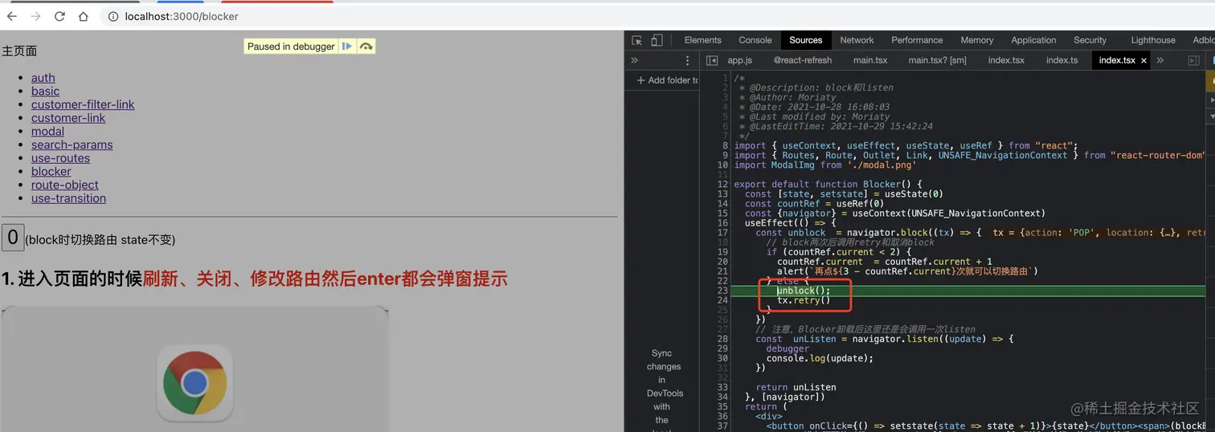This screenshot has height=432, width=1215.
Task: View site info icon beside localhost URL
Action: click(x=113, y=16)
